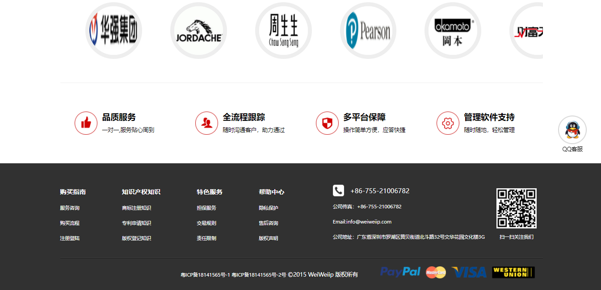
Task: Click the PayPal payment logo
Action: click(x=400, y=272)
